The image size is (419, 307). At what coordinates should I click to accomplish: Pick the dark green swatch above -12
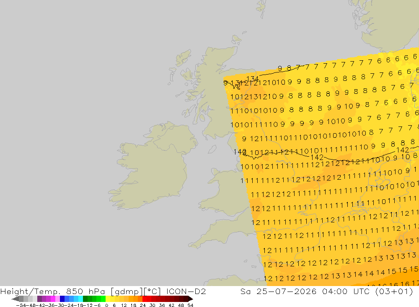pos(85,299)
